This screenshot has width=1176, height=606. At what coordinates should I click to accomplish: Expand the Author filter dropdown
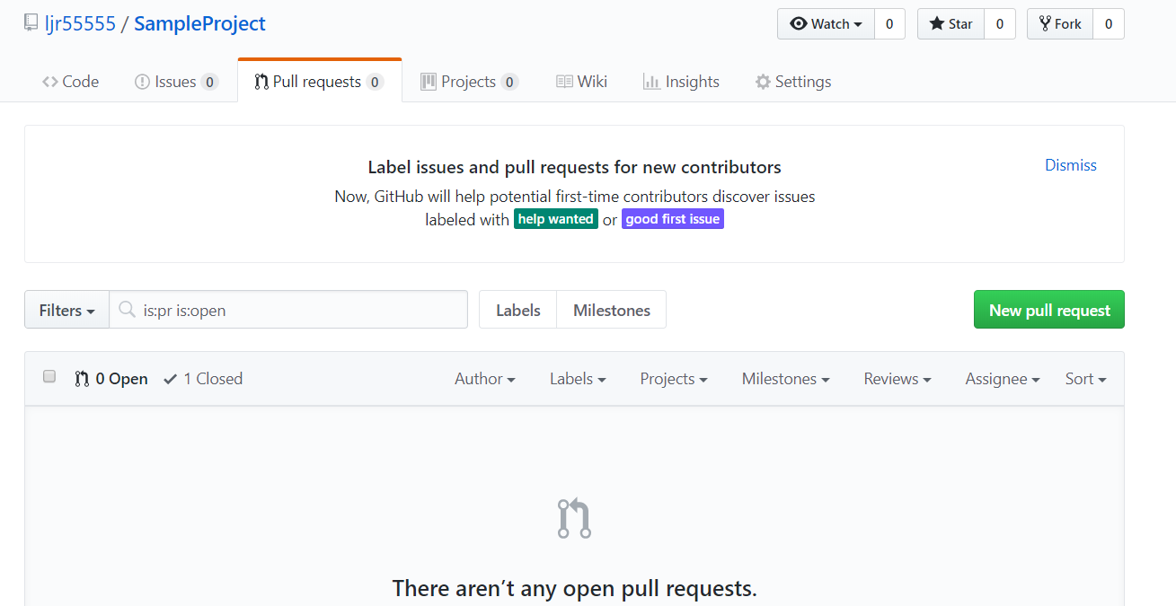click(x=485, y=379)
